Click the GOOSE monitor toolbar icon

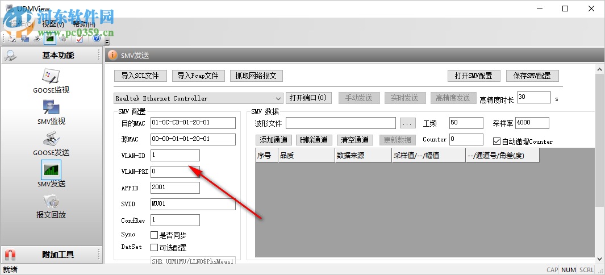click(x=12, y=39)
